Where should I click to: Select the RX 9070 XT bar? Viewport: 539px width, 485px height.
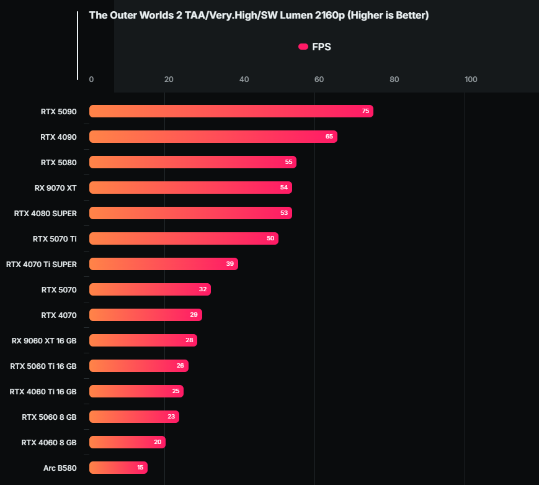coord(190,188)
